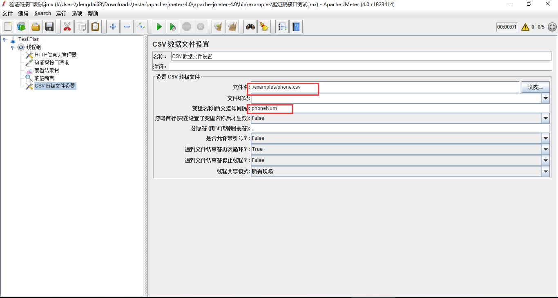Select 线程组 tree node
The image size is (558, 298).
click(33, 47)
